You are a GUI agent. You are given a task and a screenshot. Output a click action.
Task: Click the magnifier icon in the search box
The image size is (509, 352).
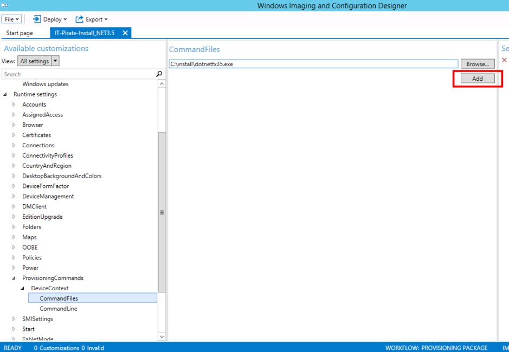tap(160, 74)
